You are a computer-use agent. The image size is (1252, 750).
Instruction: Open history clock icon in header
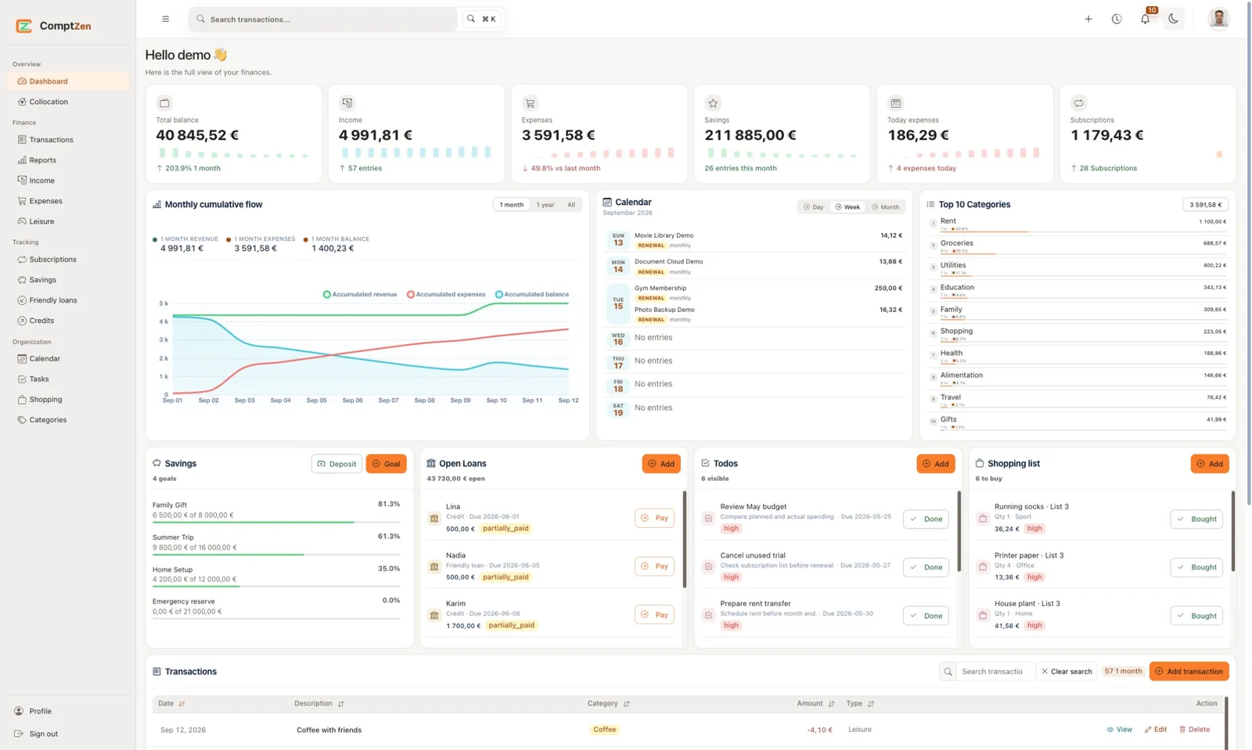[x=1117, y=19]
